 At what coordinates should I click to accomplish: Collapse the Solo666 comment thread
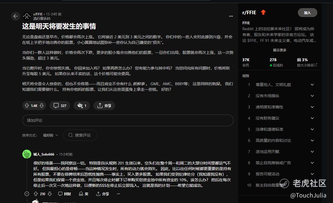[x=27, y=194]
